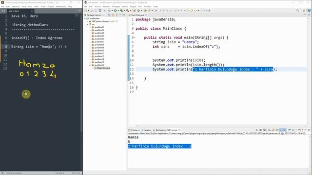Open Package Explorer view menu dropdown

coord(117,15)
